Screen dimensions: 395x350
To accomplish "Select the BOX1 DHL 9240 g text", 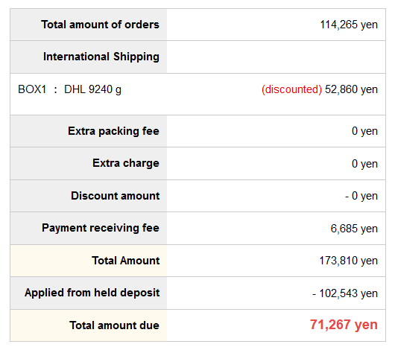I will coord(69,89).
